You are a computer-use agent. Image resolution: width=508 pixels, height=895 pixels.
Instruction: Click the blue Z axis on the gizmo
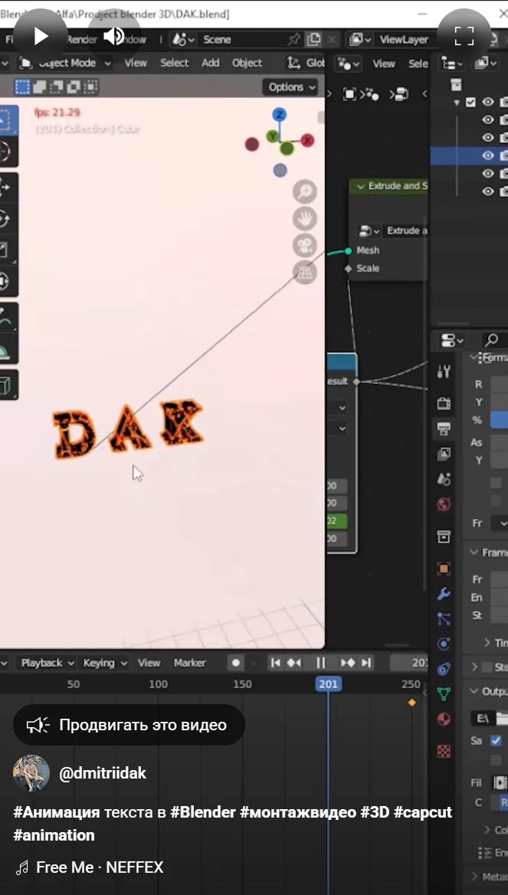pyautogui.click(x=279, y=115)
